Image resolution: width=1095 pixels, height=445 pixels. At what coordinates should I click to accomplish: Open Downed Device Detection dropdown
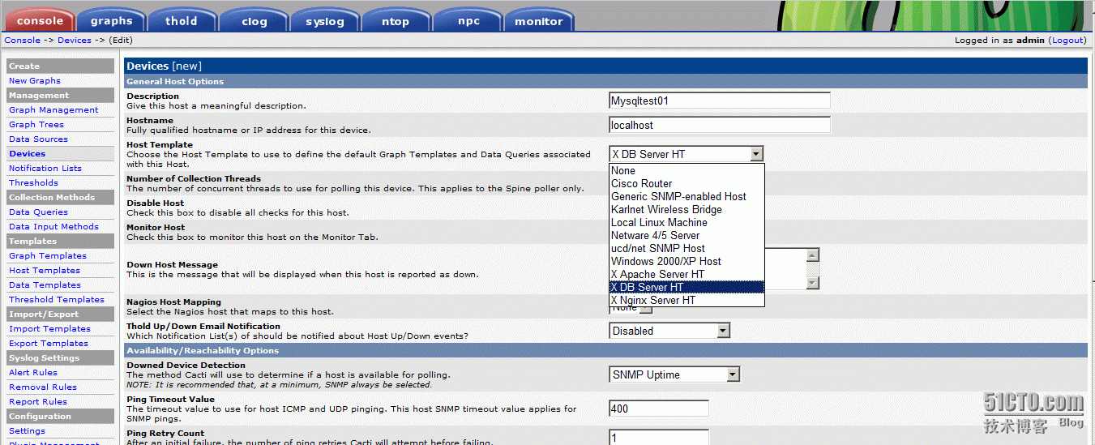[674, 374]
